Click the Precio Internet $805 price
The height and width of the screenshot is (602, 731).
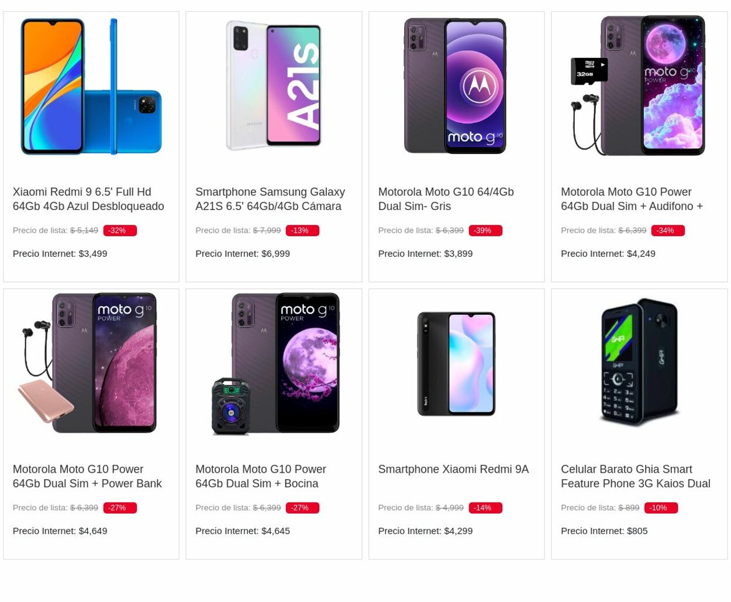click(x=604, y=531)
